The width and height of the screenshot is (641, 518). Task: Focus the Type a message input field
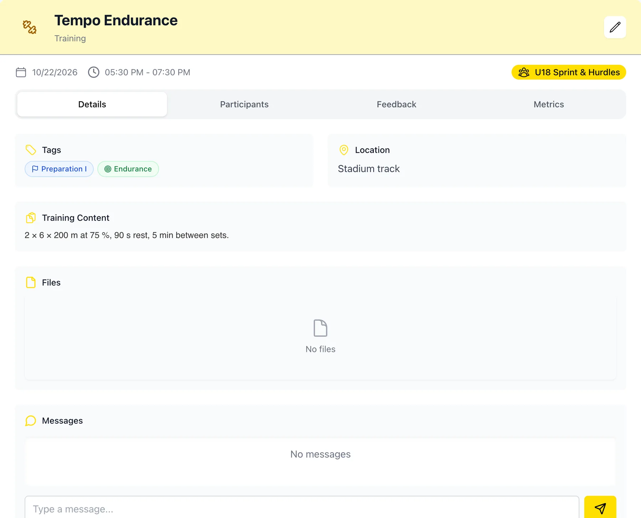click(302, 507)
